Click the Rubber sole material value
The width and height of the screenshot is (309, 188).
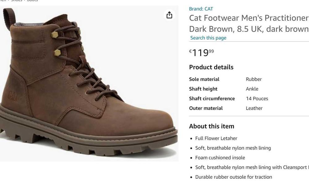(x=254, y=79)
